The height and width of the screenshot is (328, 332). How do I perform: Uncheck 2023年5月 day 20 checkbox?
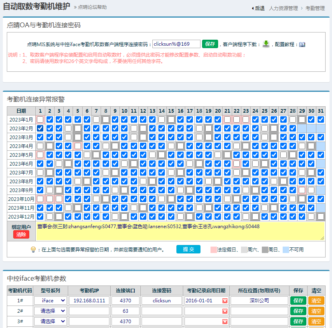click(218, 155)
